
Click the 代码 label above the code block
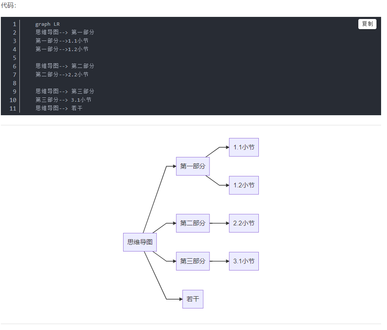tap(8, 5)
